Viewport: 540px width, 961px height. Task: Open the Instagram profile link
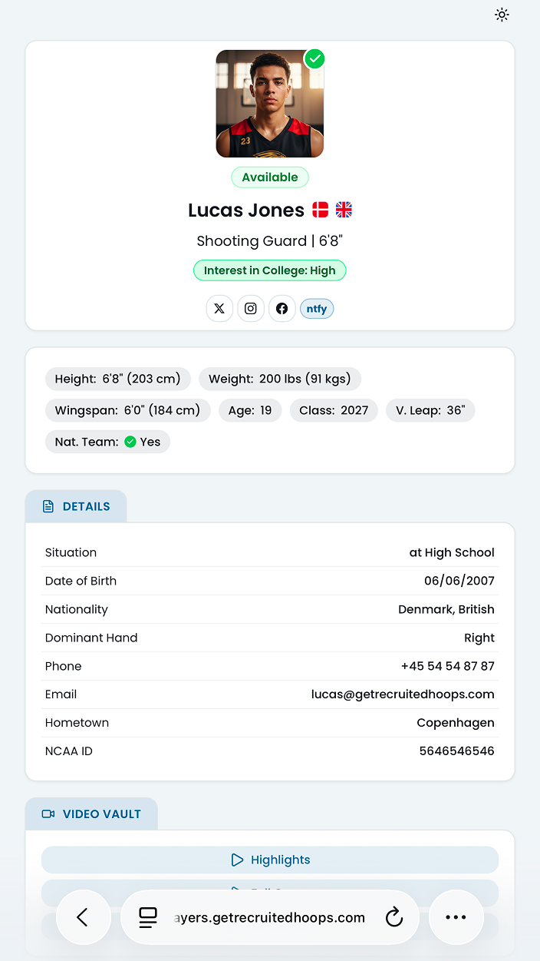click(x=251, y=309)
